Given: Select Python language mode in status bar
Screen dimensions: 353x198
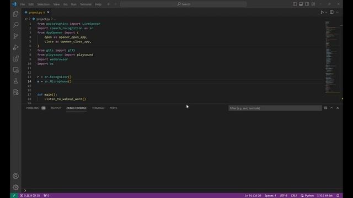Looking at the screenshot, I should [309, 196].
